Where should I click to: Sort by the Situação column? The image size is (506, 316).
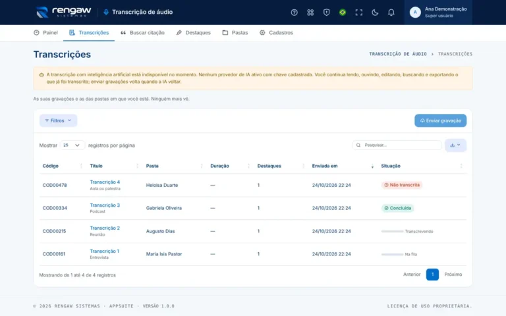(422, 166)
